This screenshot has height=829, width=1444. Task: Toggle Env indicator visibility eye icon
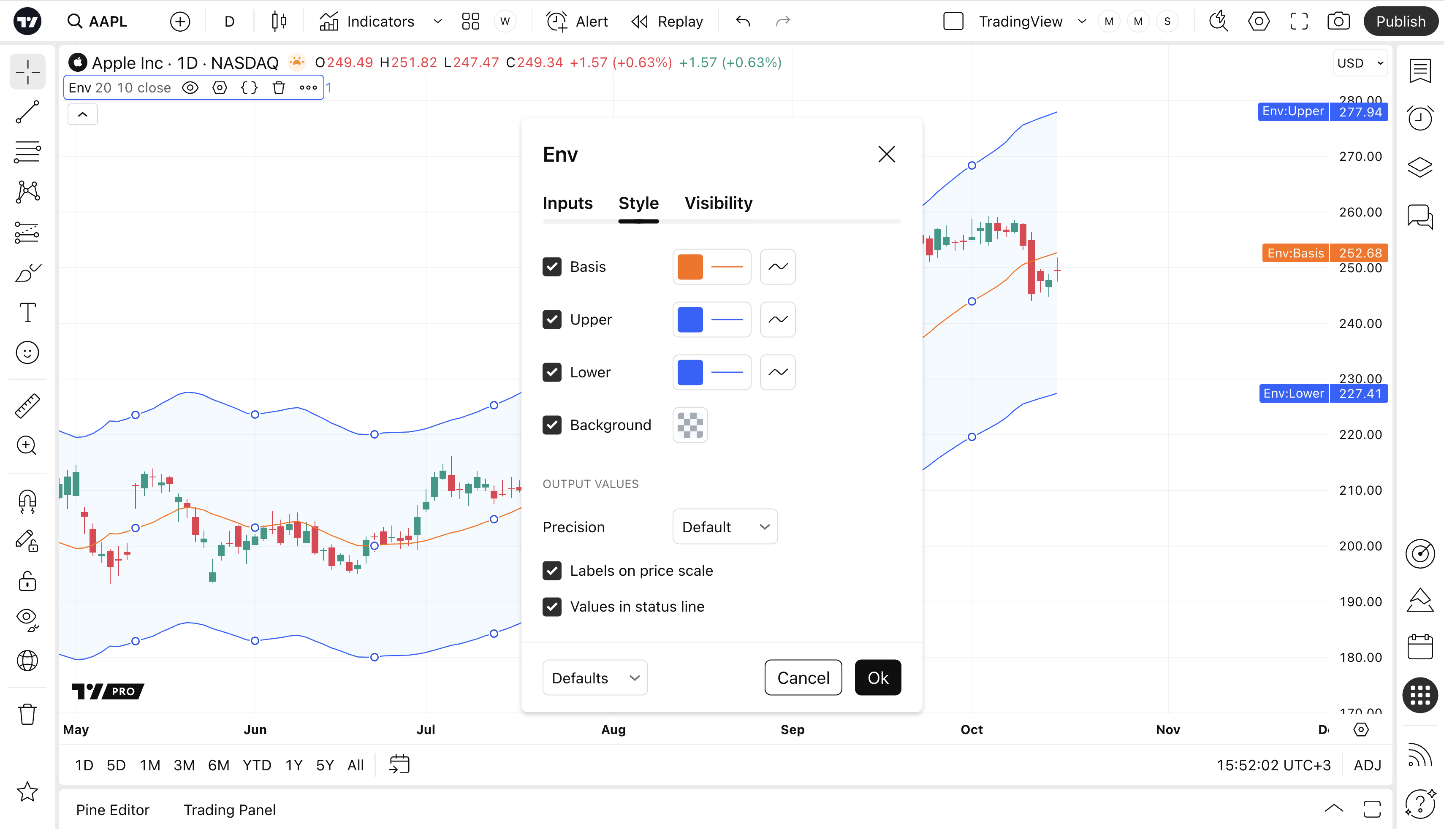[190, 88]
